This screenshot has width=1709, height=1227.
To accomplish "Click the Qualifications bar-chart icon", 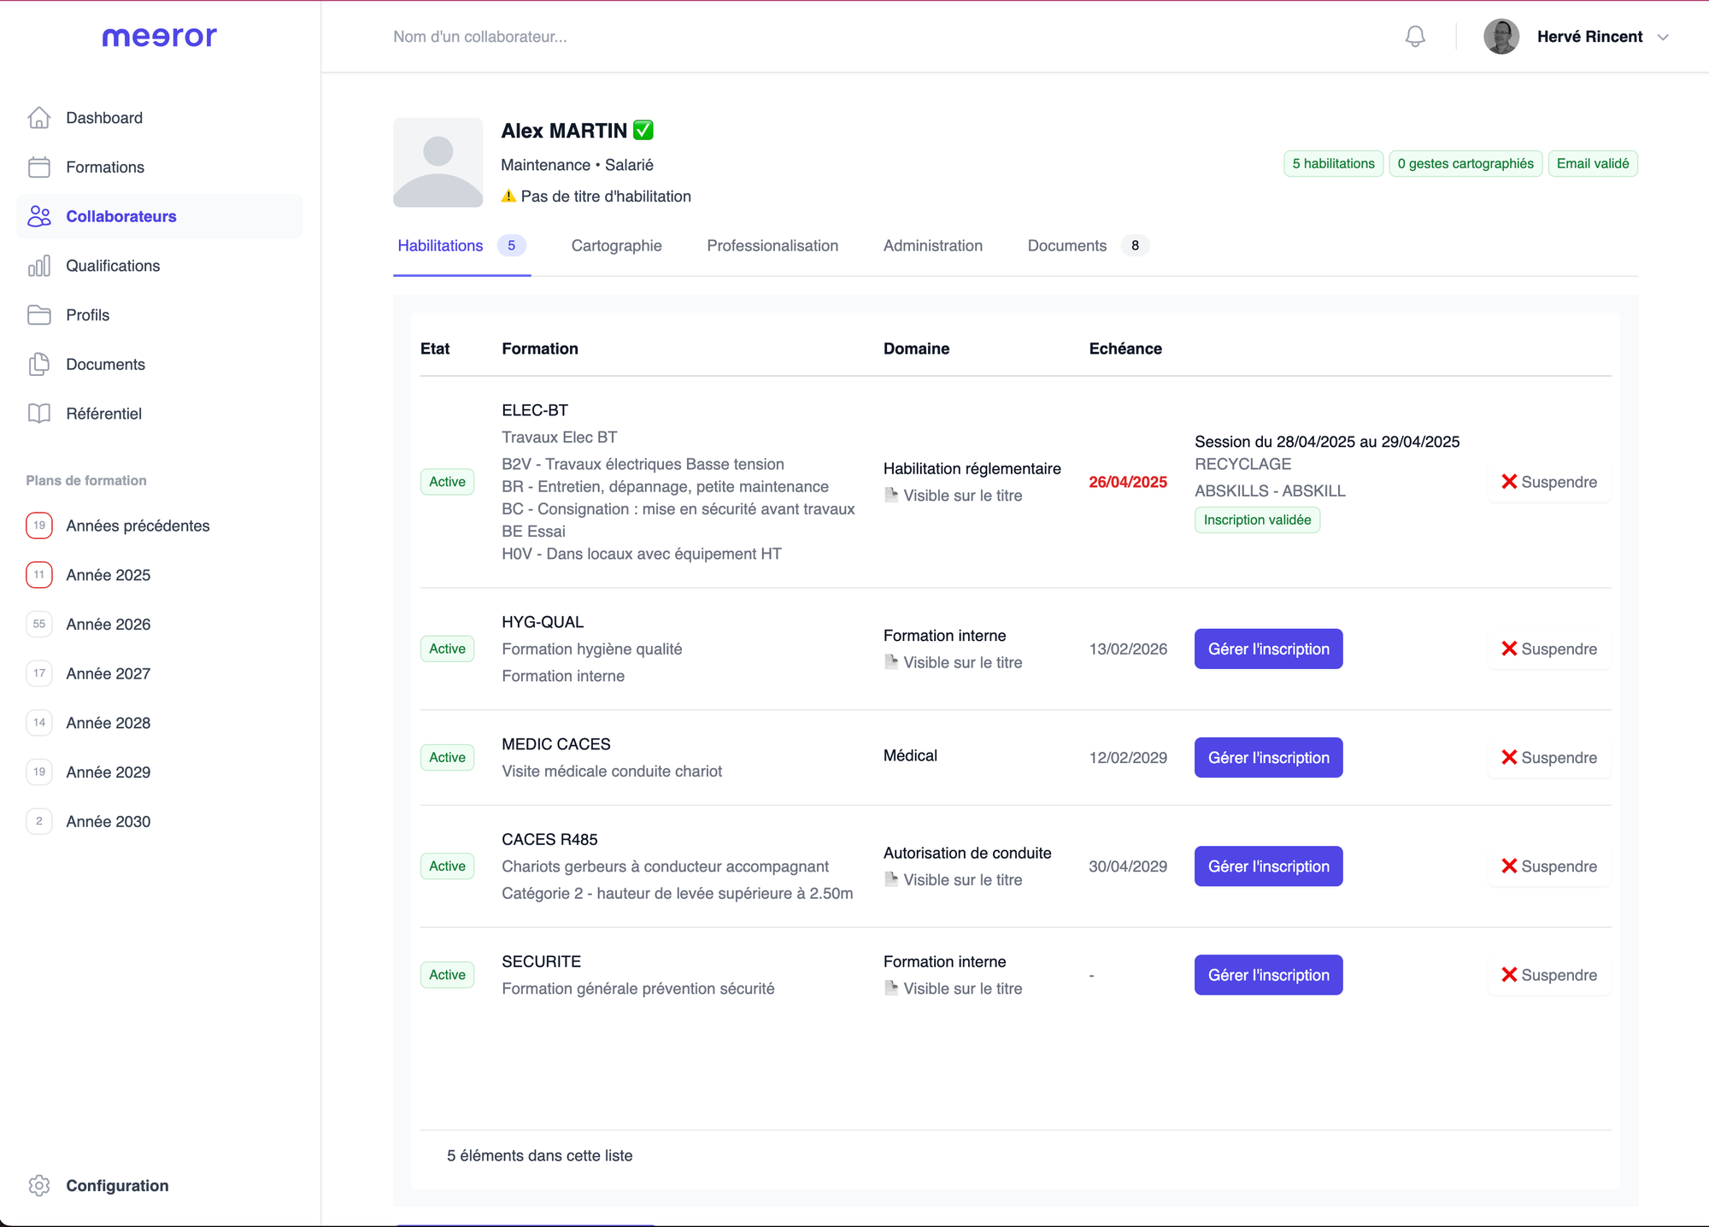I will coord(39,266).
